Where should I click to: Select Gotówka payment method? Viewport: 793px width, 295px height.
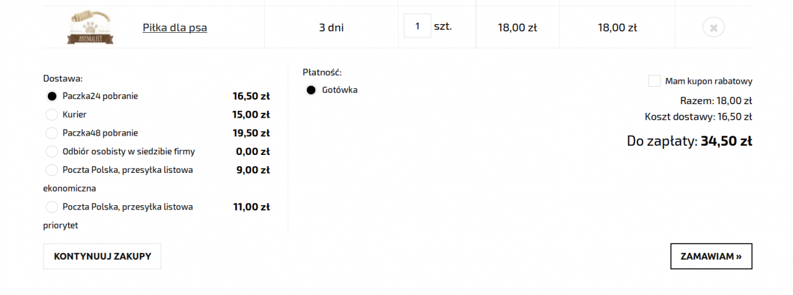(312, 90)
